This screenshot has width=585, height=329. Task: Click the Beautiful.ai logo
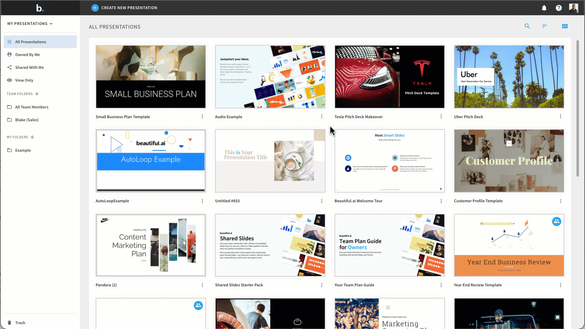click(x=40, y=8)
